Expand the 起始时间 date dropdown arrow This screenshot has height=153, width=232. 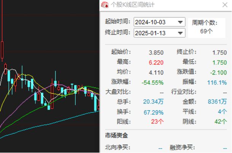180,22
